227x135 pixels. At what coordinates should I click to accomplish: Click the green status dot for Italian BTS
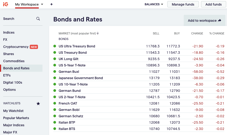[x=55, y=129]
